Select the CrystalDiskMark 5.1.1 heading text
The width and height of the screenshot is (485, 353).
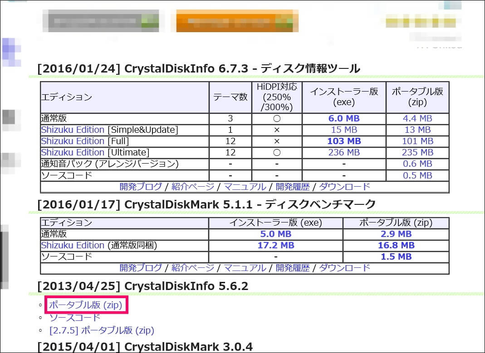pyautogui.click(x=206, y=204)
